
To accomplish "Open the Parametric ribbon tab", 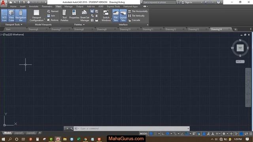I will (47, 6).
